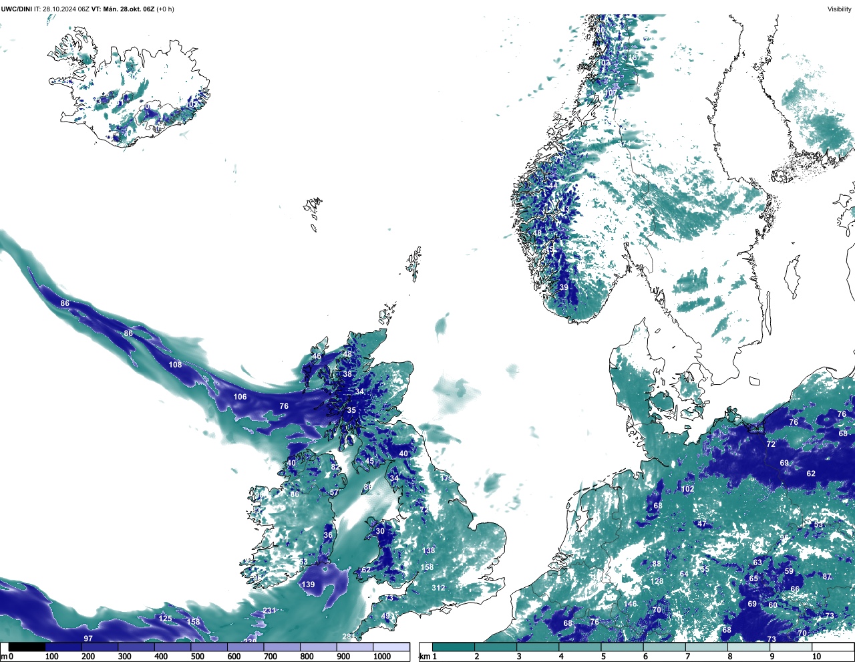Viewport: 855px width, 662px height.
Task: Select the 53 value in eastern Germany
Action: (x=818, y=524)
